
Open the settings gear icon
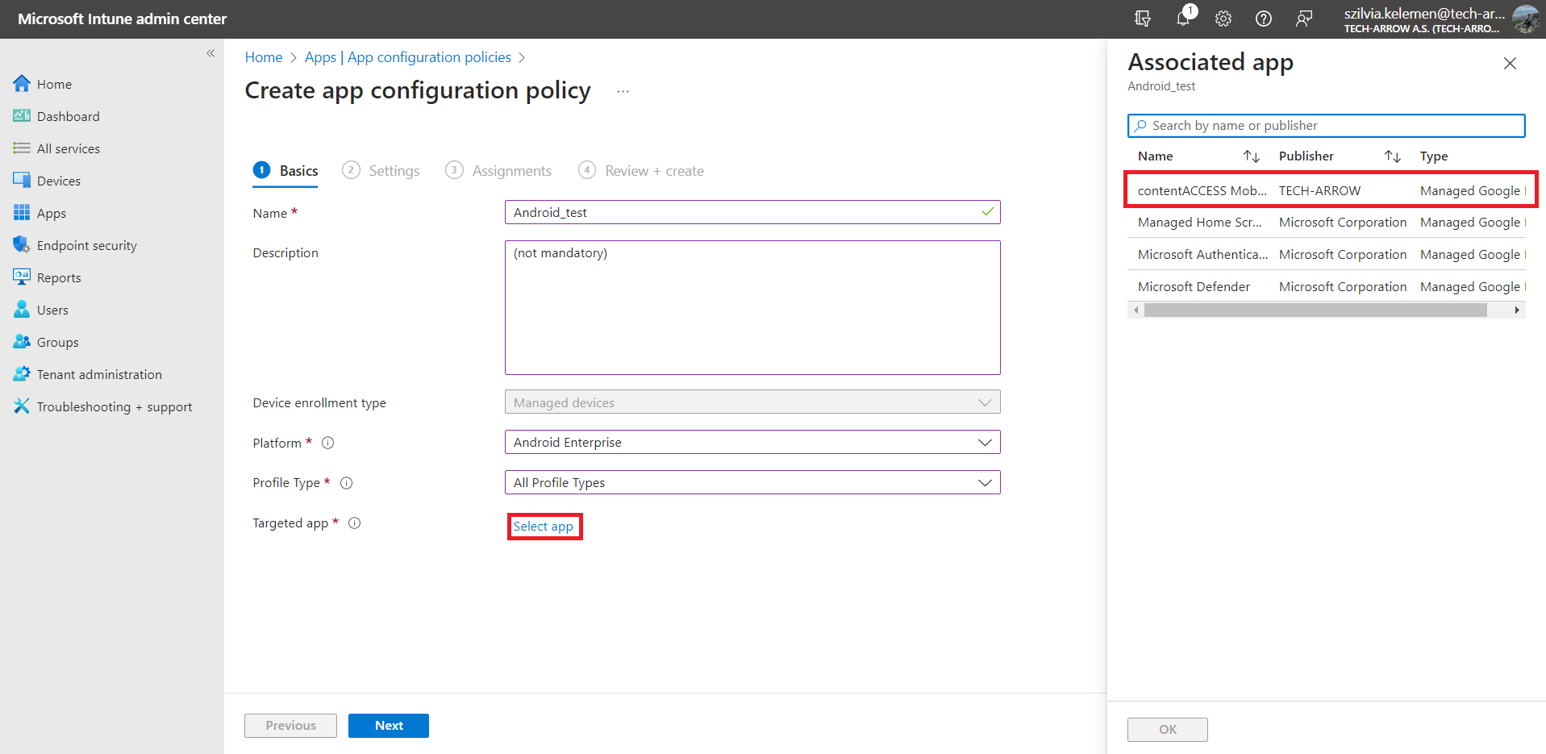point(1223,19)
